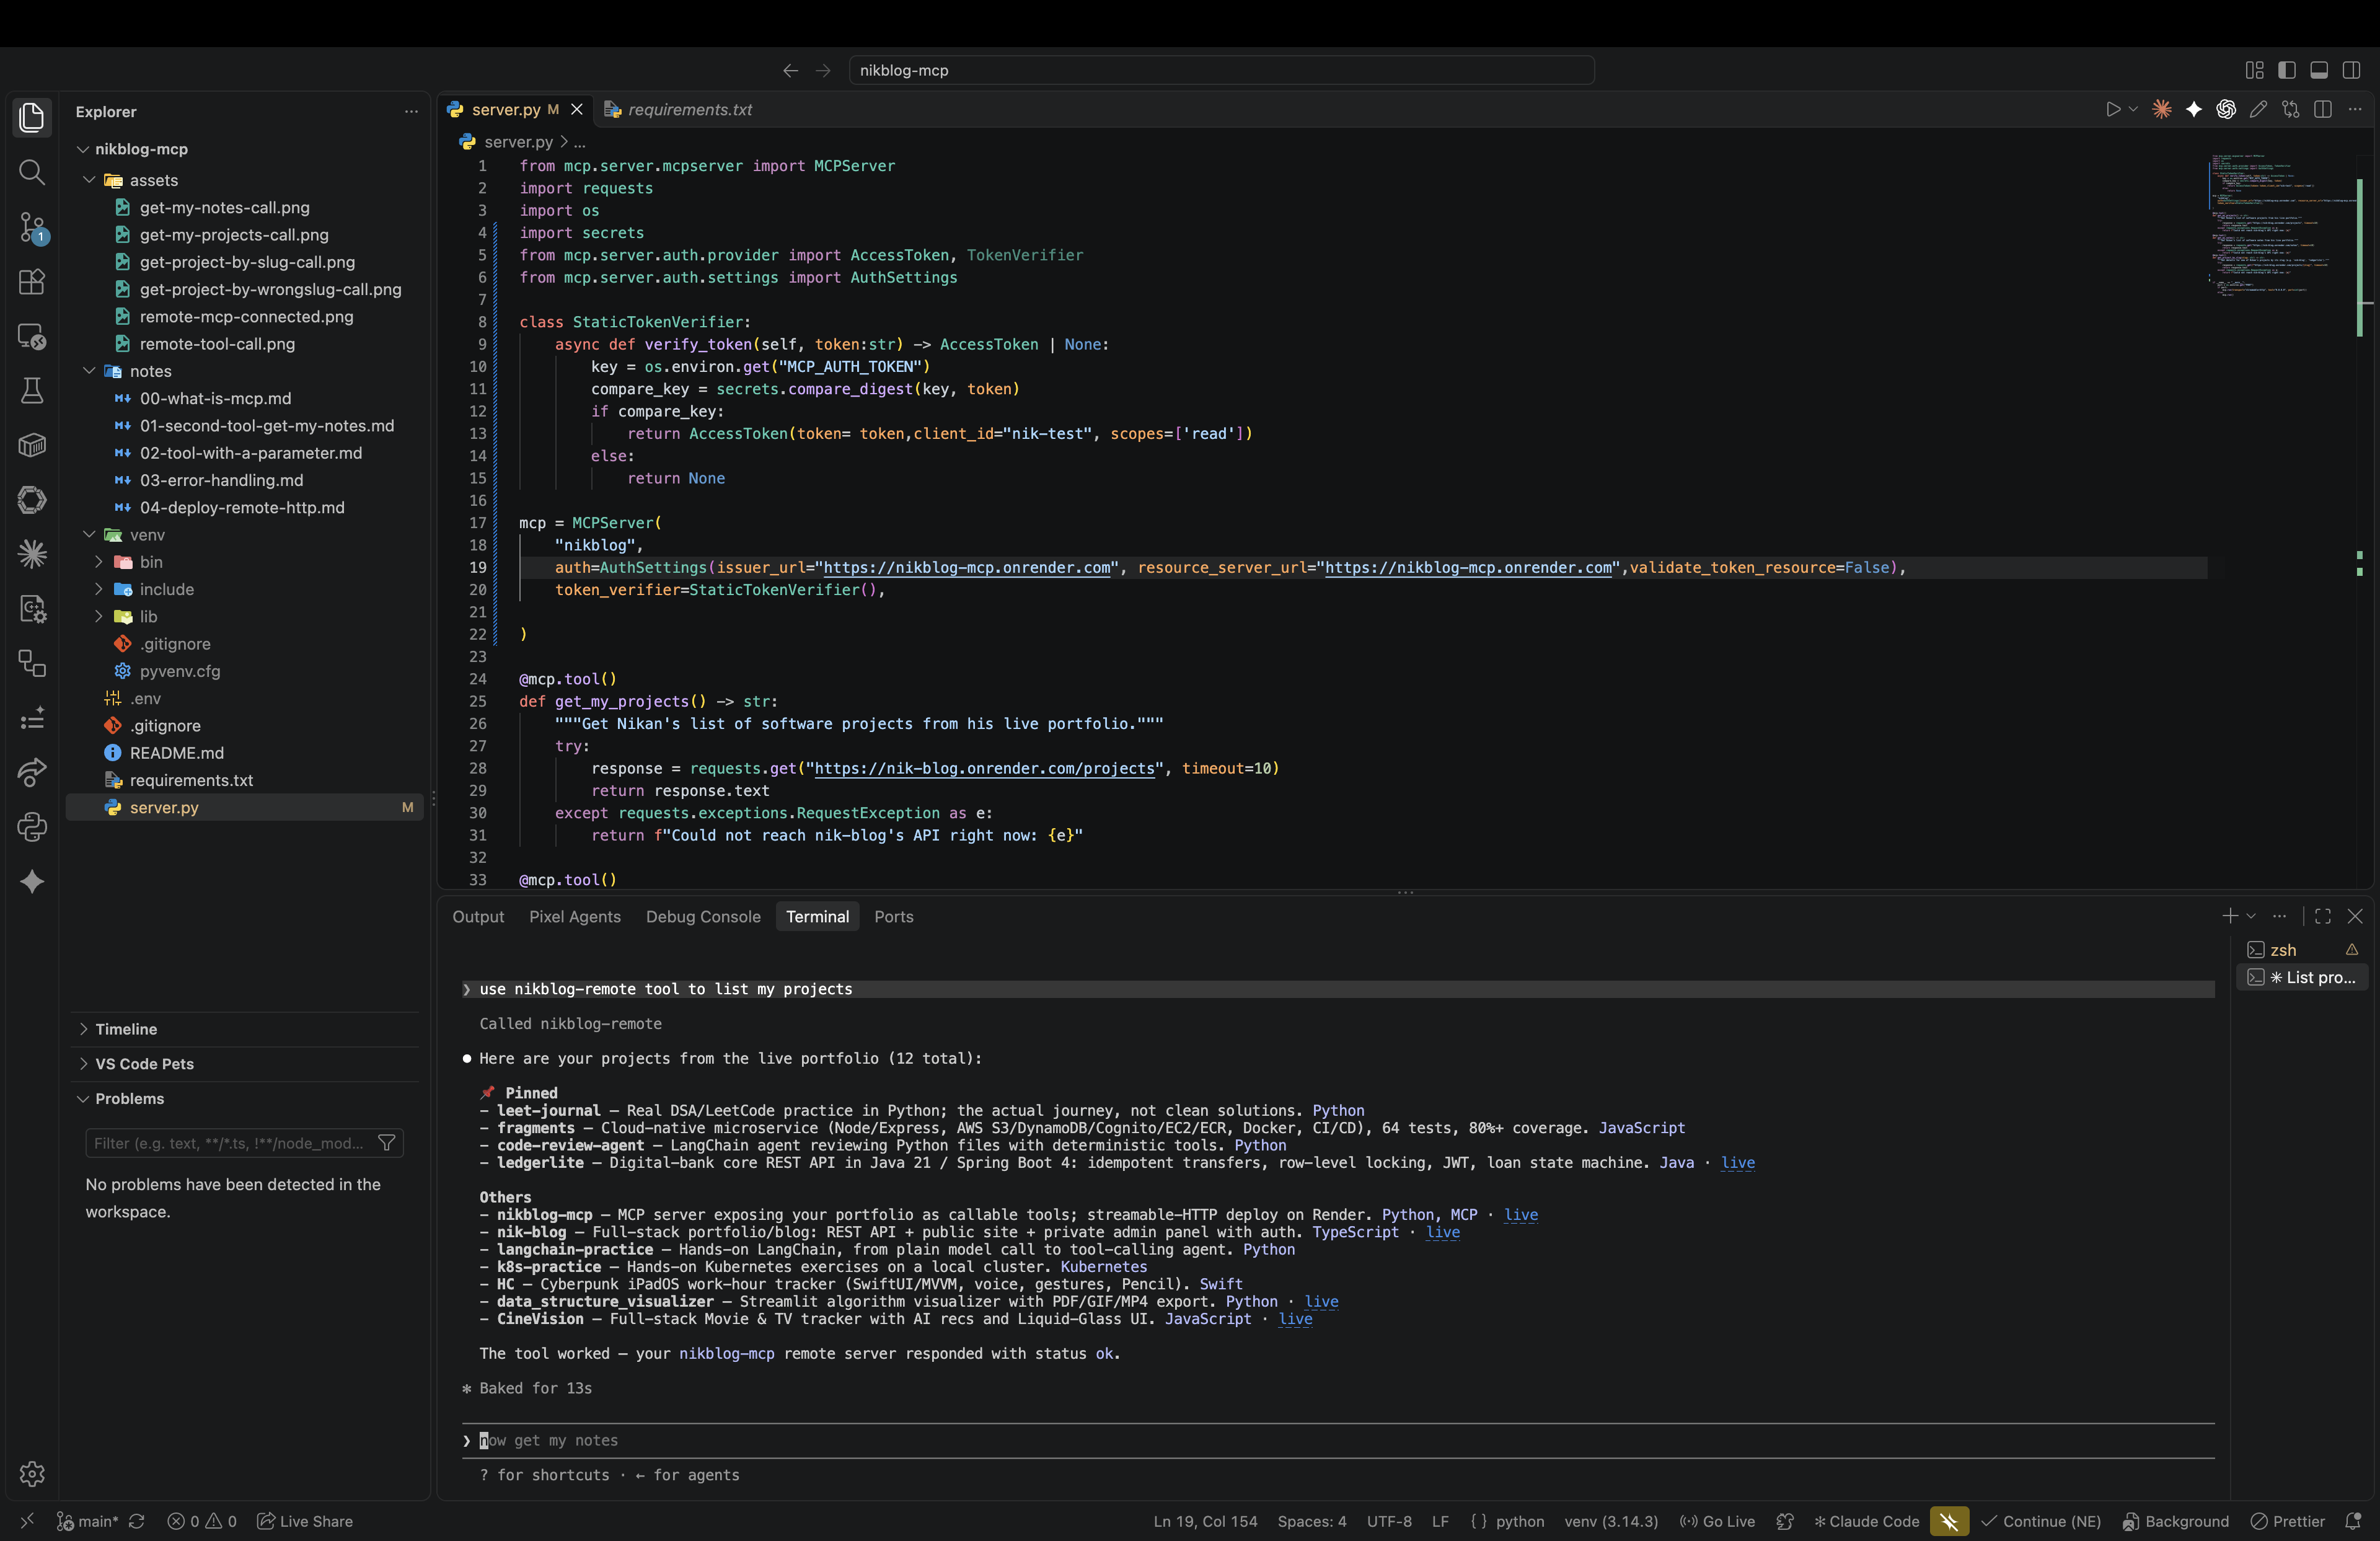
Task: Click the Go Back arrow in title bar
Action: point(790,70)
